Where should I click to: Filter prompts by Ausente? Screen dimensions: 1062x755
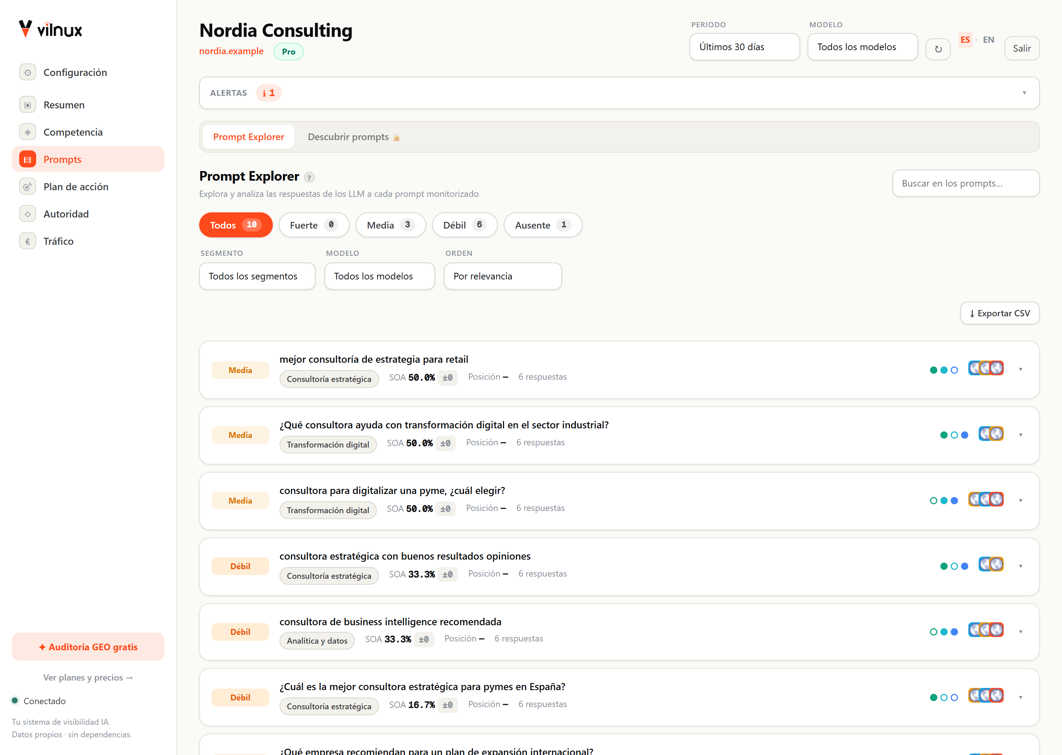pos(543,225)
